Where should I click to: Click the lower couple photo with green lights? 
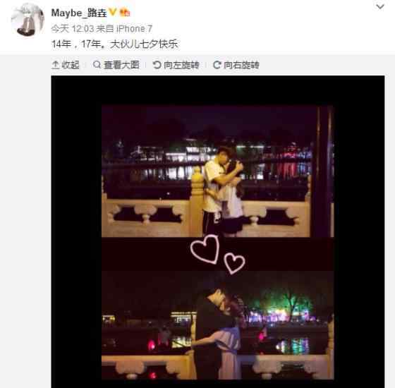218,325
